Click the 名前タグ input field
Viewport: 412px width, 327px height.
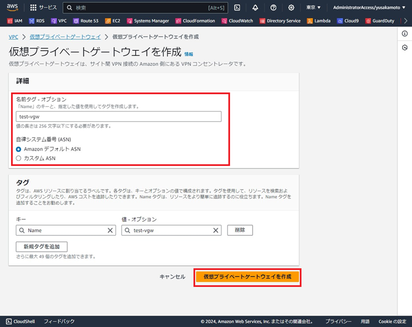[119, 116]
